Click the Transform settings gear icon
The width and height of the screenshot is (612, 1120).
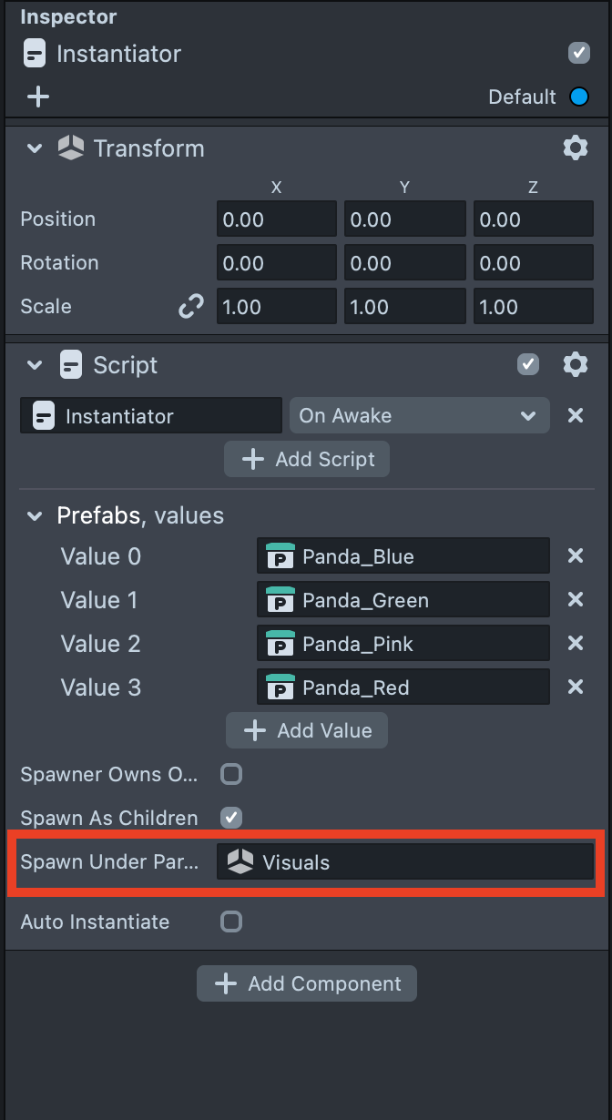(576, 148)
